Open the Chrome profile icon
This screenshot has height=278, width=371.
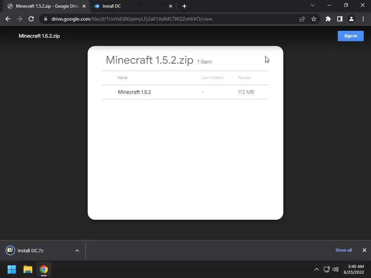351,19
